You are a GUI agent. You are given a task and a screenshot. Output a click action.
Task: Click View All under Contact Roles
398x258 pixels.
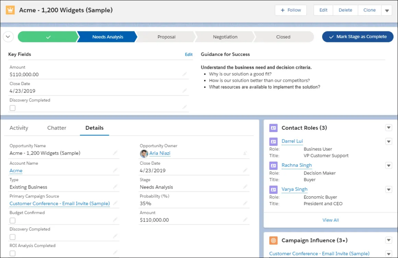pos(330,220)
